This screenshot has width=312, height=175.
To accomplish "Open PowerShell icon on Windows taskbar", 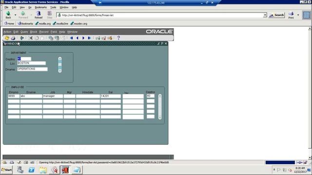I will click(31, 170).
